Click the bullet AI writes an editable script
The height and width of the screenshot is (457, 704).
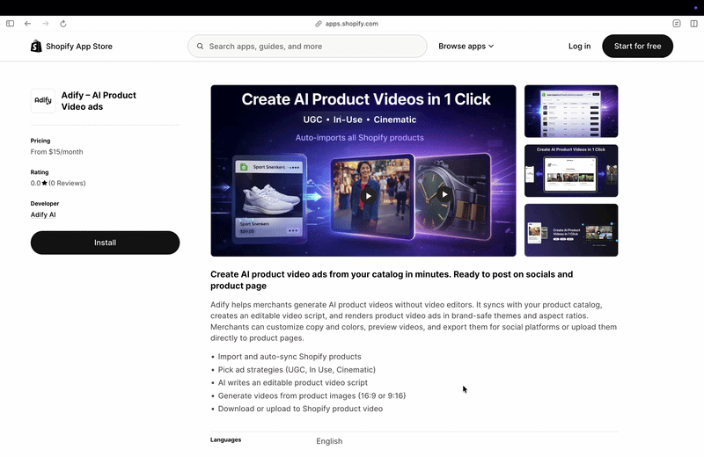tap(293, 382)
